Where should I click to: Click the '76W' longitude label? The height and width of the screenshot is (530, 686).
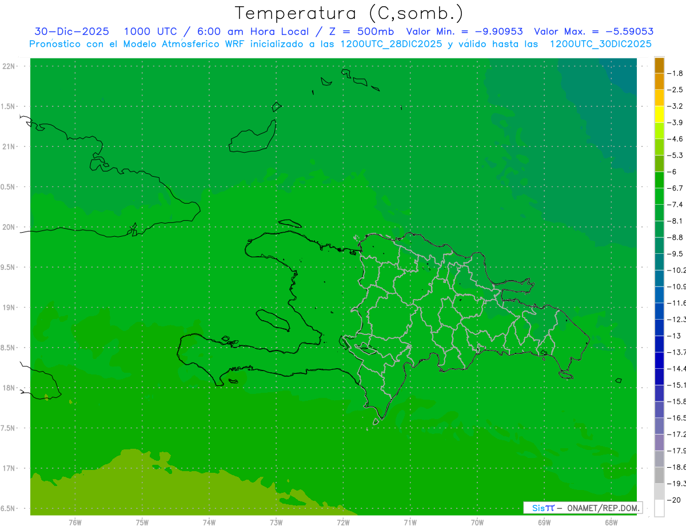click(75, 523)
